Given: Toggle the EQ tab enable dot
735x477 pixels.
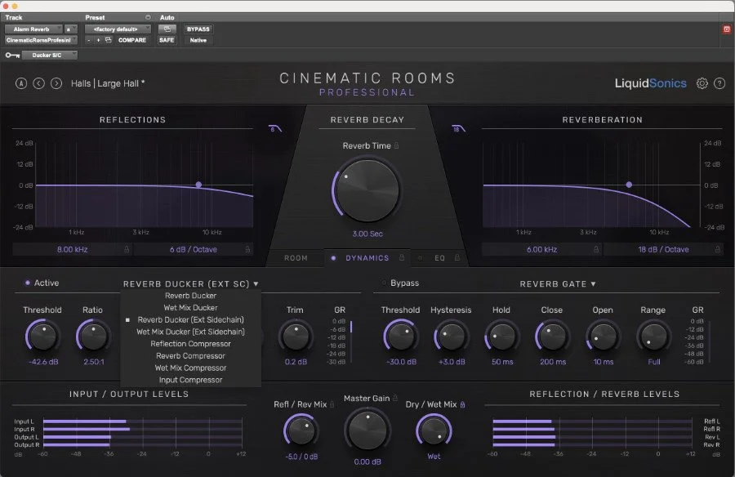Looking at the screenshot, I should (420, 258).
